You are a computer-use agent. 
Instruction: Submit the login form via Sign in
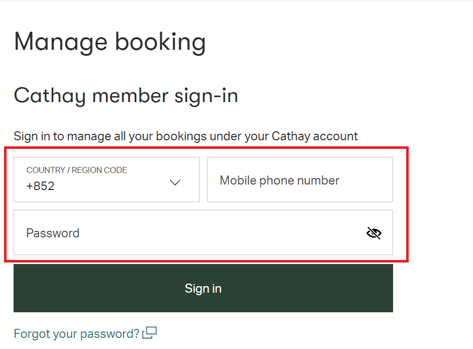point(203,288)
